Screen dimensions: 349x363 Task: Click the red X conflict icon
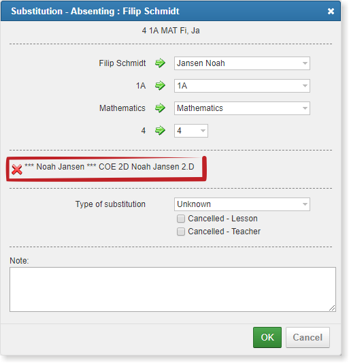coord(16,170)
